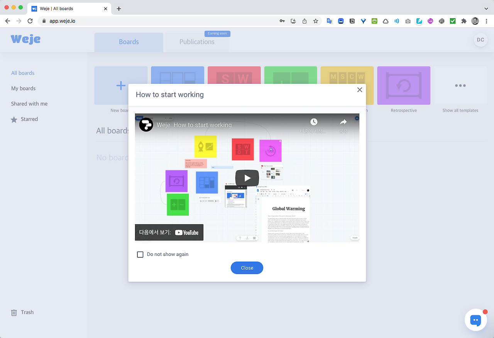
Task: Open Trash in the sidebar
Action: (22, 312)
